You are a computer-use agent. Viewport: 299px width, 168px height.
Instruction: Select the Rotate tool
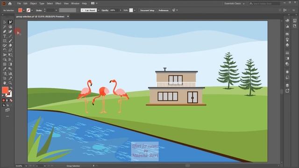[x=5, y=50]
